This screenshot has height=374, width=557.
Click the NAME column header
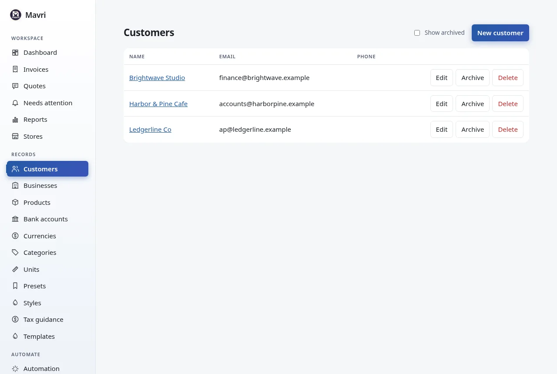(x=137, y=57)
